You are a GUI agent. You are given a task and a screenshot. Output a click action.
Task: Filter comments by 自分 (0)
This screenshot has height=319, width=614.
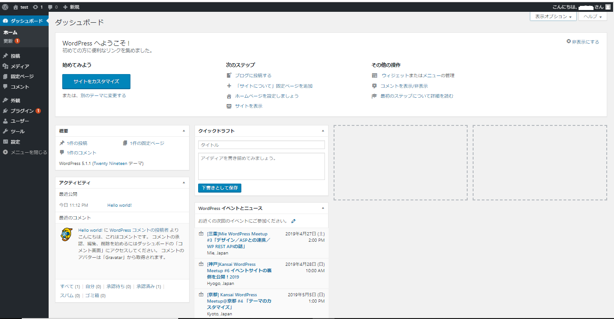click(93, 286)
